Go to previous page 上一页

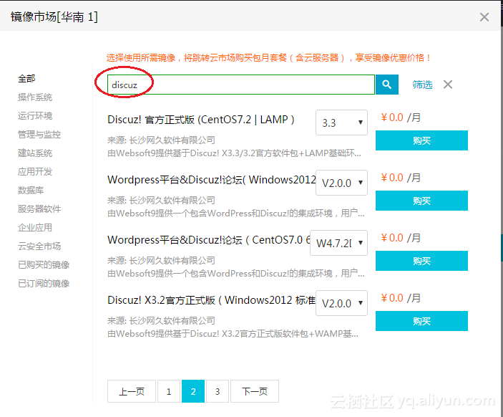click(132, 391)
